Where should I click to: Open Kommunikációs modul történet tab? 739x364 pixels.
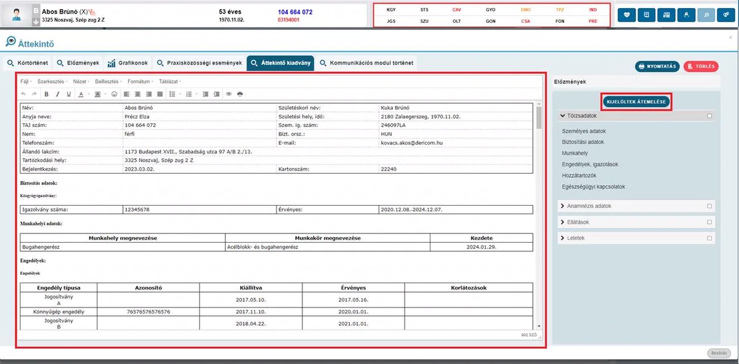click(367, 63)
